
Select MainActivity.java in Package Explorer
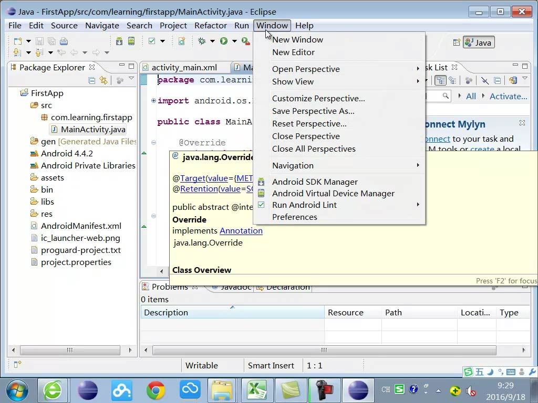pyautogui.click(x=93, y=130)
